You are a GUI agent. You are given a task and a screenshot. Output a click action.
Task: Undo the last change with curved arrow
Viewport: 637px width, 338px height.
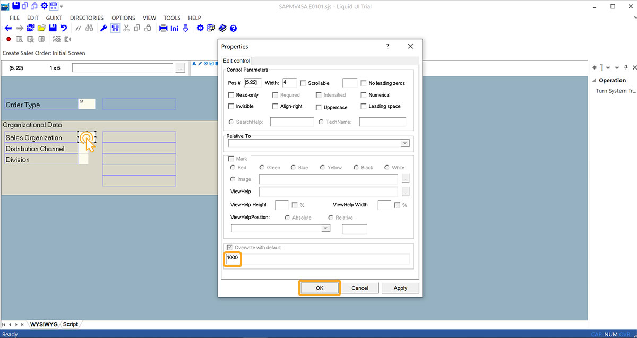click(64, 29)
